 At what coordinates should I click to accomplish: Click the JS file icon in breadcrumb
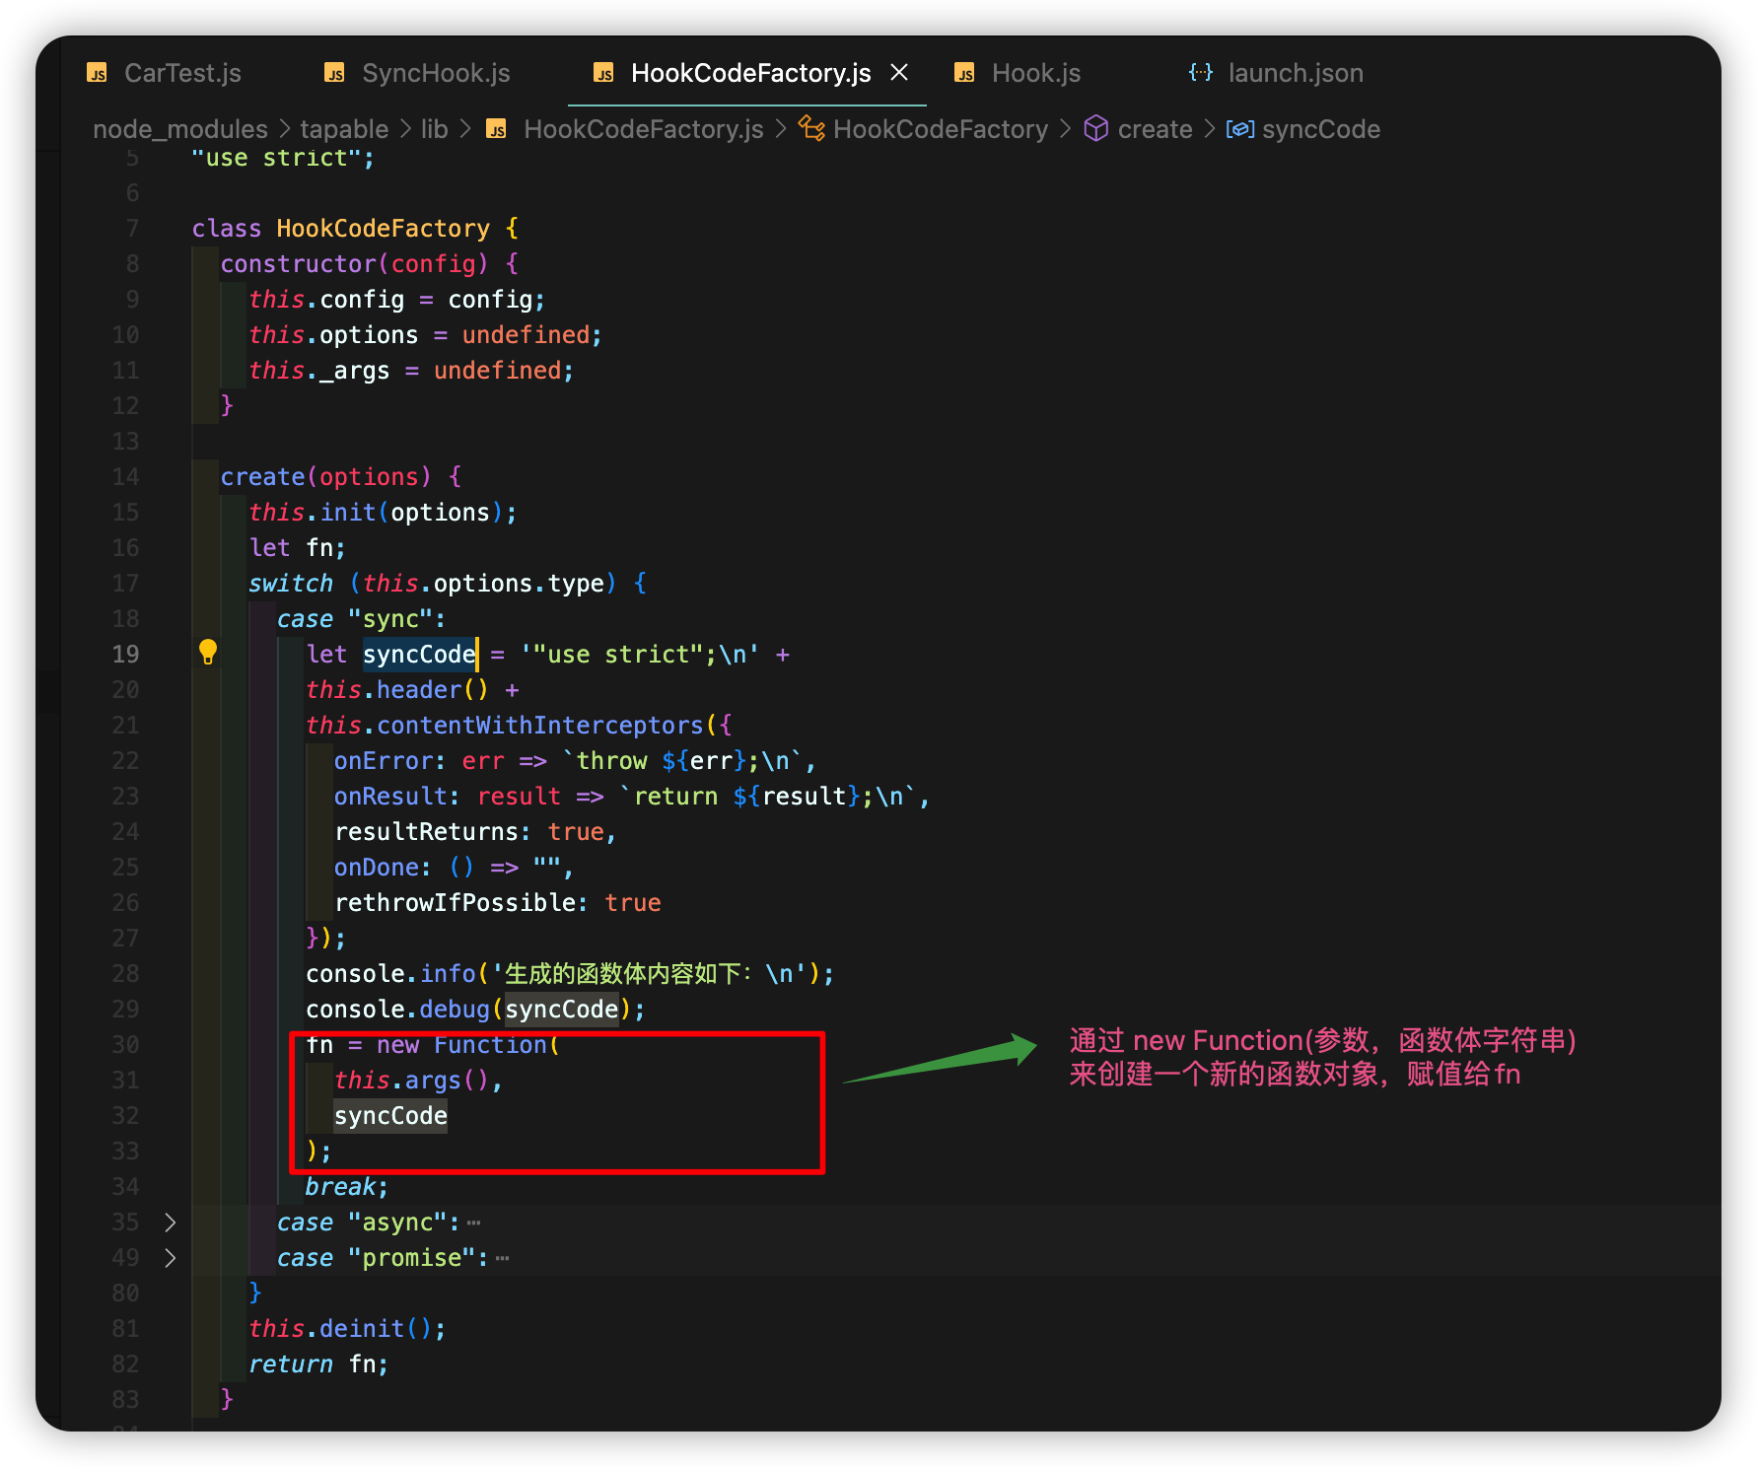[497, 129]
